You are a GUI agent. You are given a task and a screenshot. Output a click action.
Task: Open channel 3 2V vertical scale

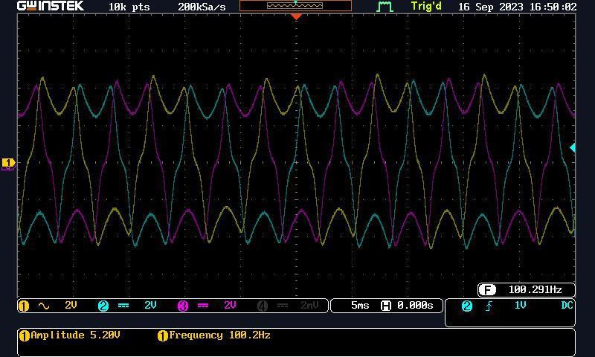(x=230, y=306)
